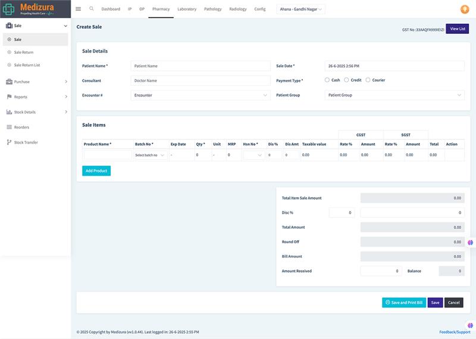Select the Pharmacy tab
The height and width of the screenshot is (339, 476).
point(161,9)
